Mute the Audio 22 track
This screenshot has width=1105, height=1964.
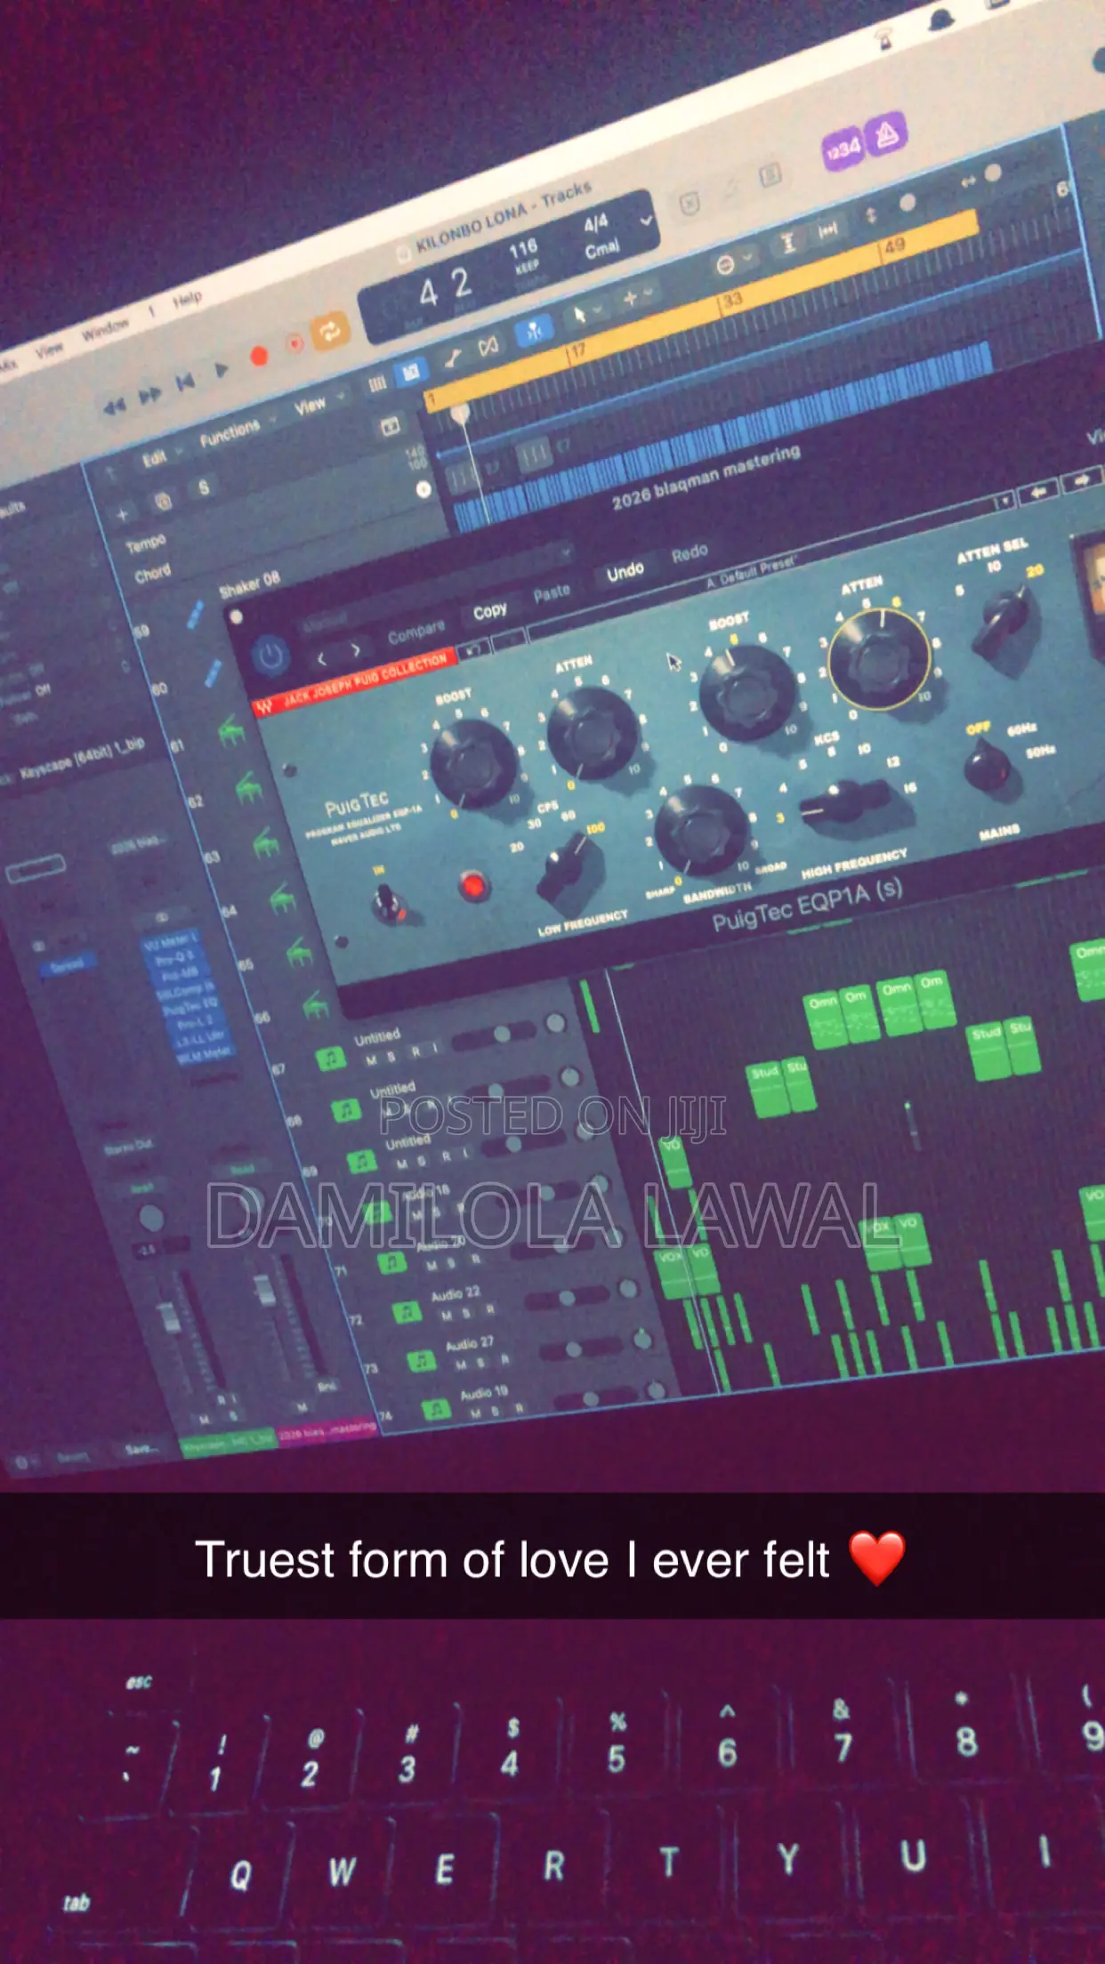click(x=447, y=1316)
